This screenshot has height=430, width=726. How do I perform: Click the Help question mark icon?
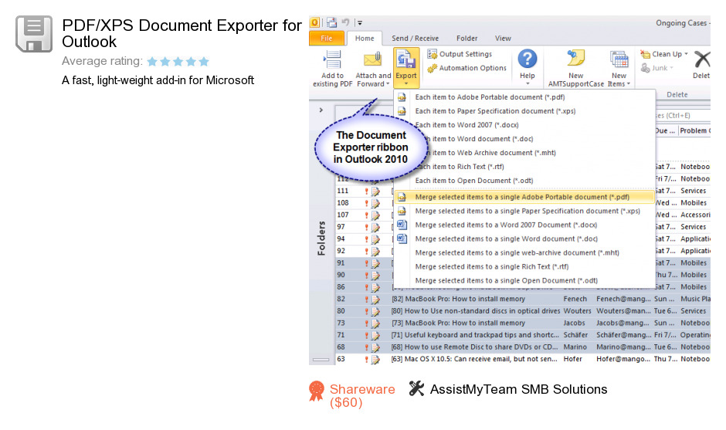point(527,59)
